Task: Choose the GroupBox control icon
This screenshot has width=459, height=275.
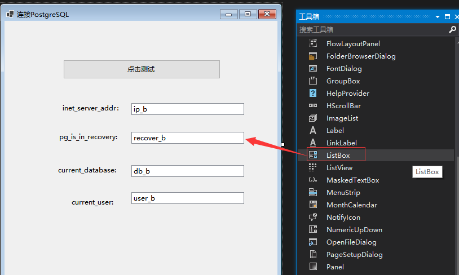Action: point(313,81)
